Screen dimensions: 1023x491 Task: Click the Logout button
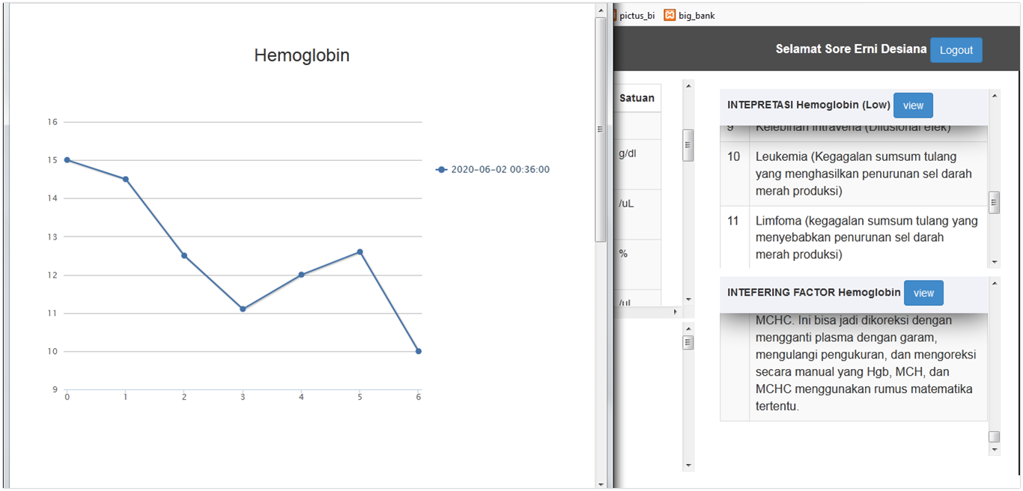click(956, 50)
